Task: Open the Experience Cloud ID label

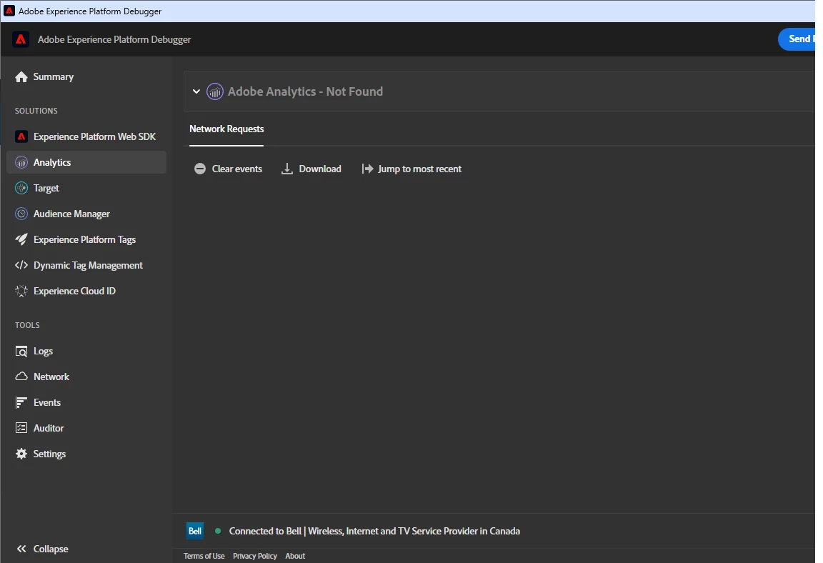Action: 74,292
